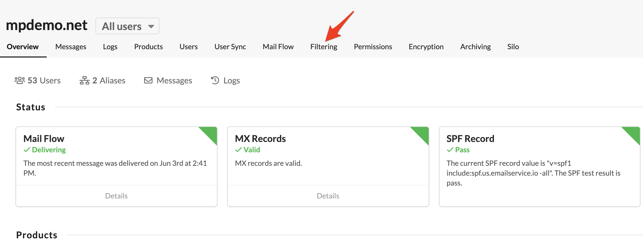Switch to the User Sync tab
643x243 pixels.
click(x=230, y=47)
